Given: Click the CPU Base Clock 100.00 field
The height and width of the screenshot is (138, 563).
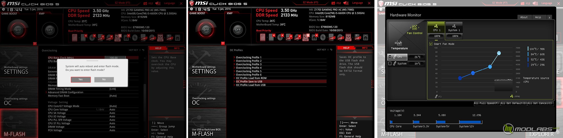Looking at the screenshot, I should (x=115, y=58).
